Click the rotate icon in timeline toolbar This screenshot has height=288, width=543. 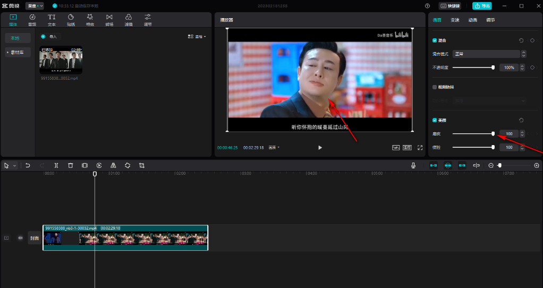[128, 165]
